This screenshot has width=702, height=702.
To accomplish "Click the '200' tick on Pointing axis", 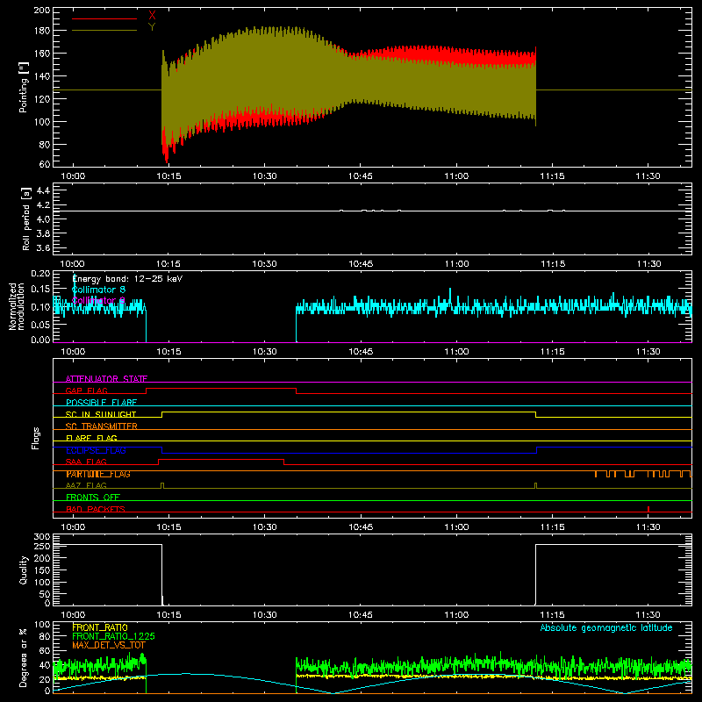I will 41,10.
